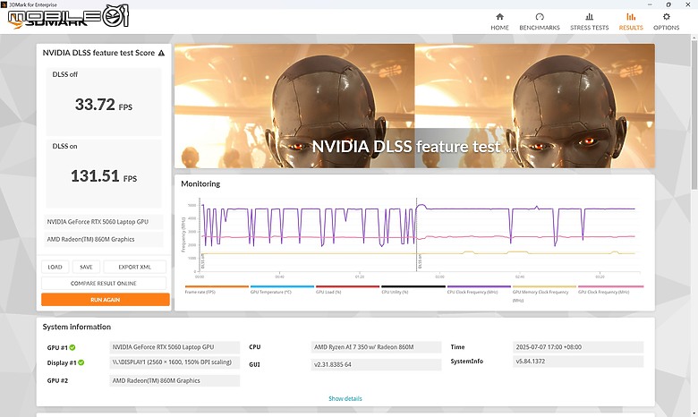Select Time 2025-07-07 17:00 value
The image size is (698, 417).
578,347
